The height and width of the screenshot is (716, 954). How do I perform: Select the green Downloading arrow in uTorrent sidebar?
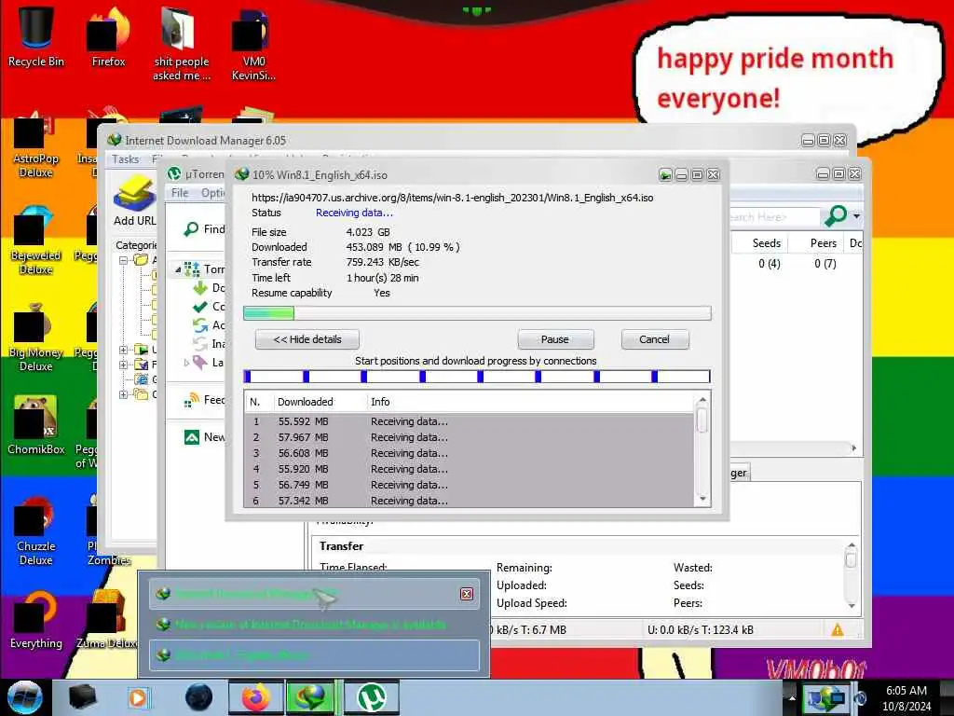pos(200,287)
